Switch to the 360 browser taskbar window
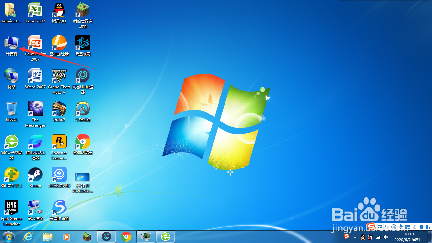The width and height of the screenshot is (432, 243). pos(165,236)
